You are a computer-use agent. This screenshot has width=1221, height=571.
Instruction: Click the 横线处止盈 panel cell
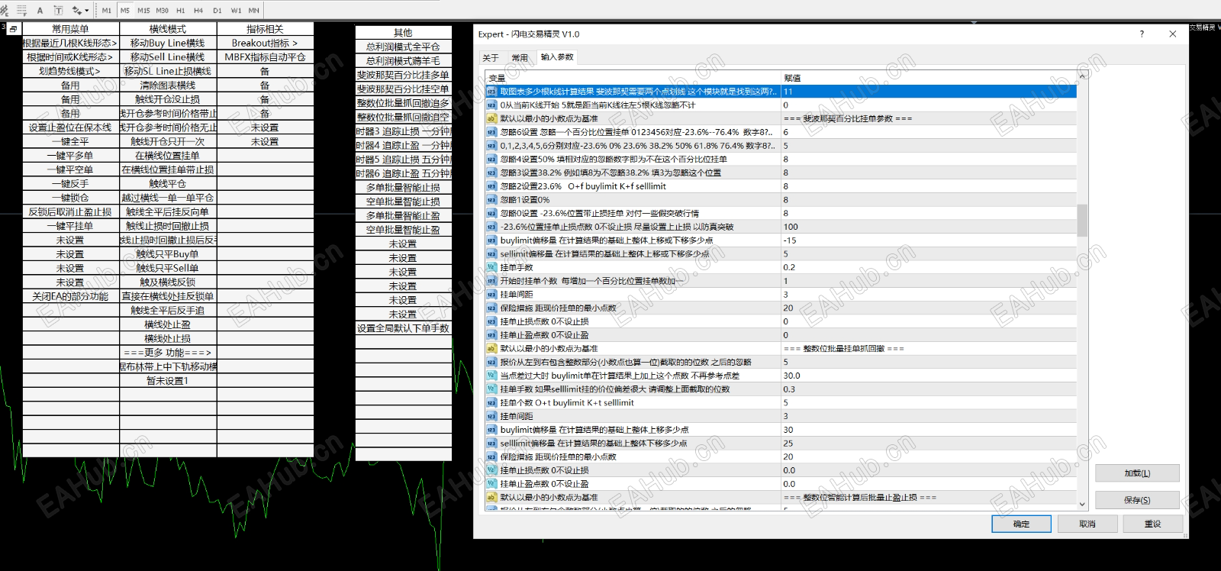(x=168, y=324)
